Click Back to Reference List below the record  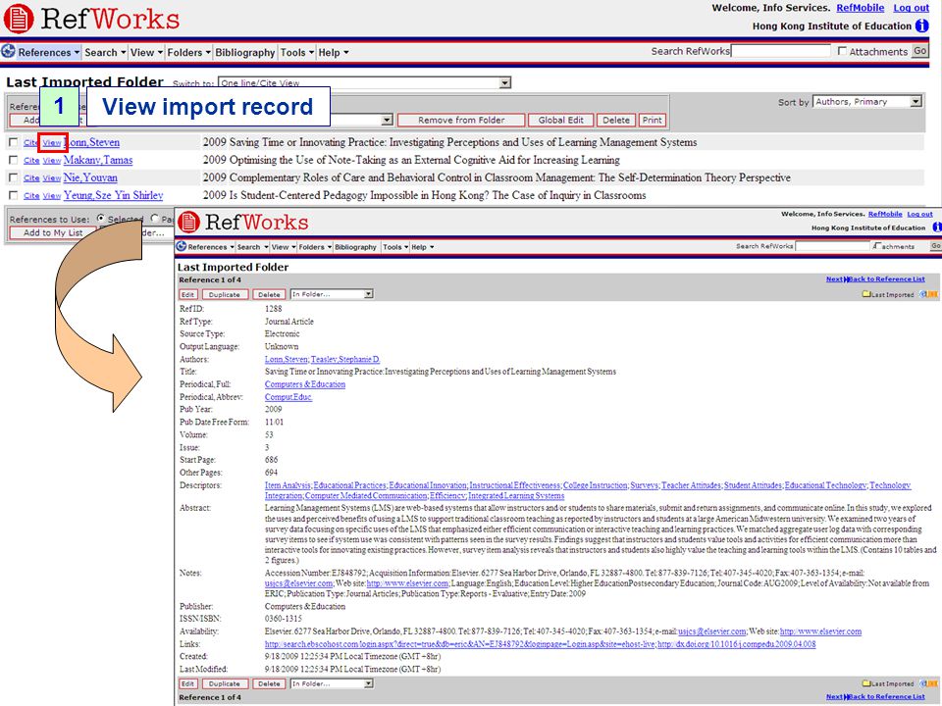coord(887,697)
